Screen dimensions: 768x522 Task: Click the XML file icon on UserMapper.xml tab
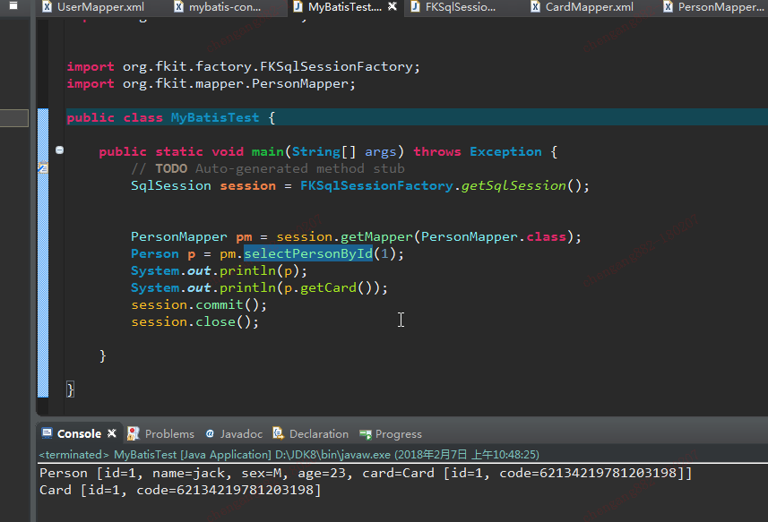tap(47, 6)
